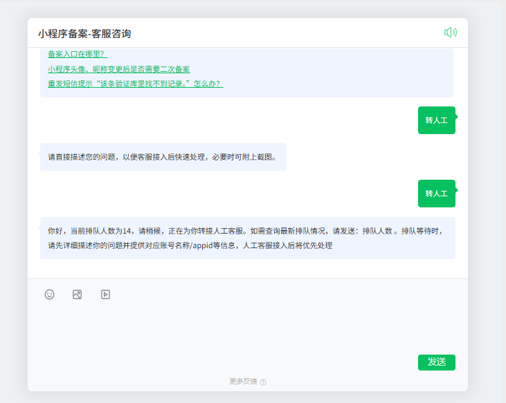This screenshot has width=506, height=403.
Task: Click the question mark beside 更多反馈
Action: click(x=263, y=382)
